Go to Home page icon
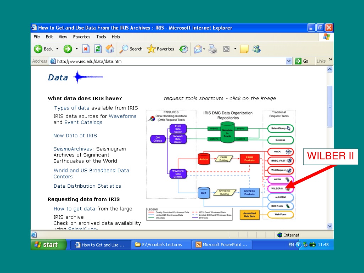This screenshot has width=364, height=273. [x=110, y=49]
